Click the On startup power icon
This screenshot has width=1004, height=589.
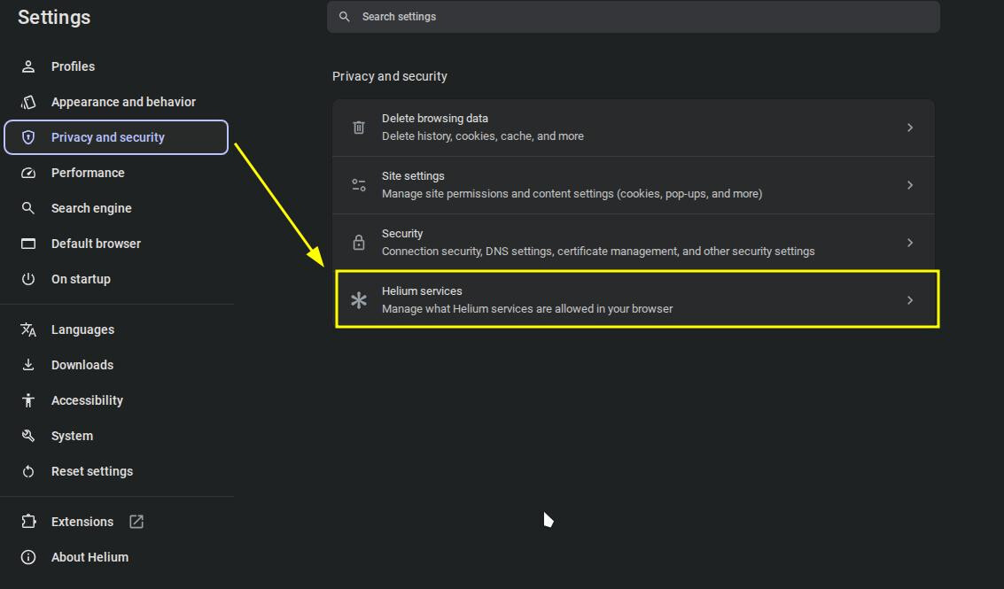tap(28, 279)
